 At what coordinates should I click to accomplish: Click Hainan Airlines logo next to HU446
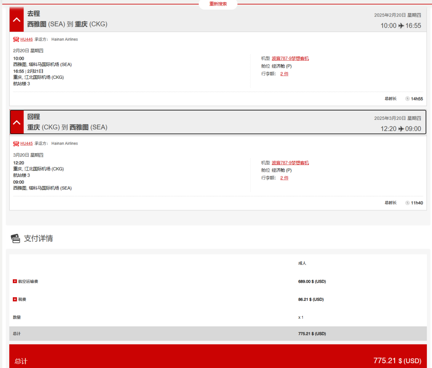pos(16,39)
